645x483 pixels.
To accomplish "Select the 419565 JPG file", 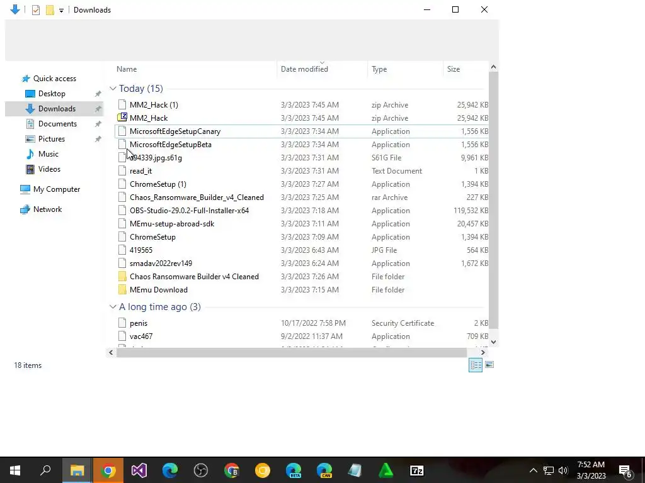I will point(302,250).
